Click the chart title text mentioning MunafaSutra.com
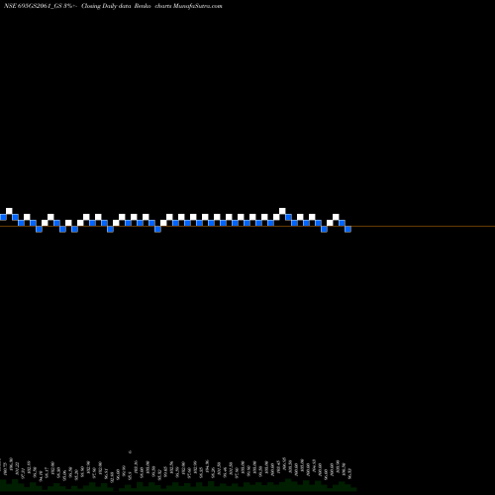Viewport: 495px width, 495px height. pyautogui.click(x=113, y=6)
